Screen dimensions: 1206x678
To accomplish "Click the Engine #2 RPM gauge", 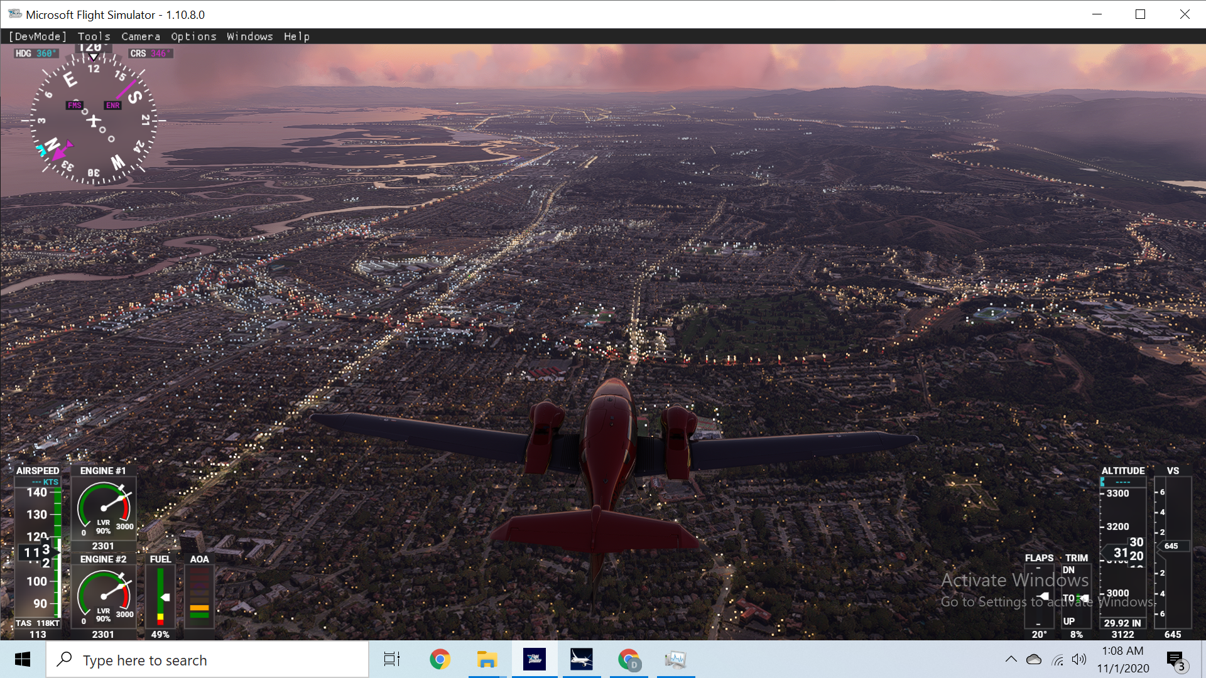I will [x=104, y=596].
